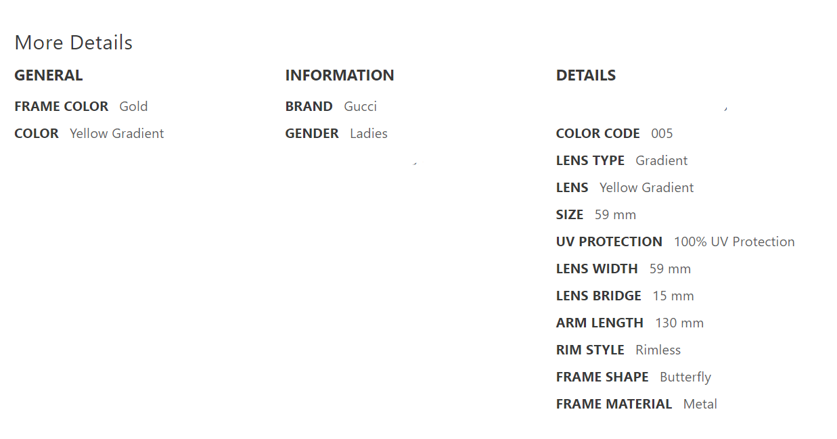
Task: Select the 15 mm lens bridge value
Action: point(673,296)
